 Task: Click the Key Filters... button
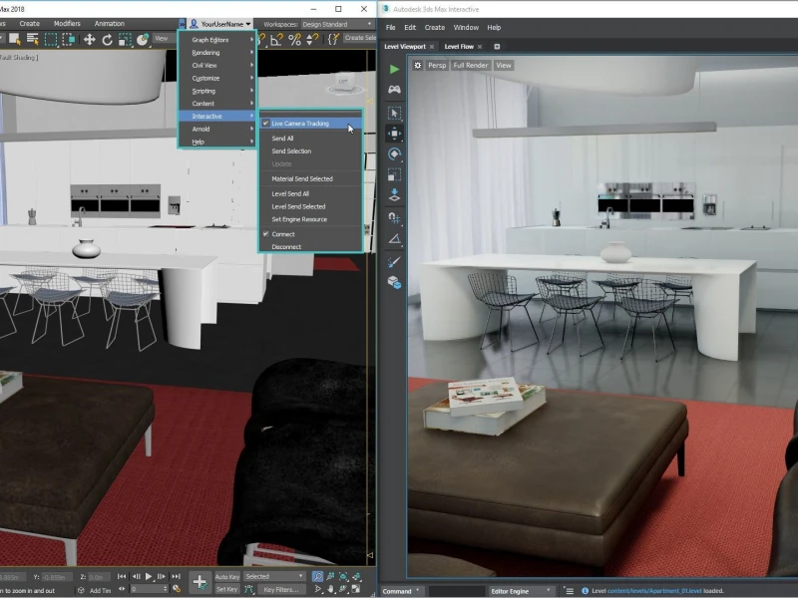(x=281, y=589)
